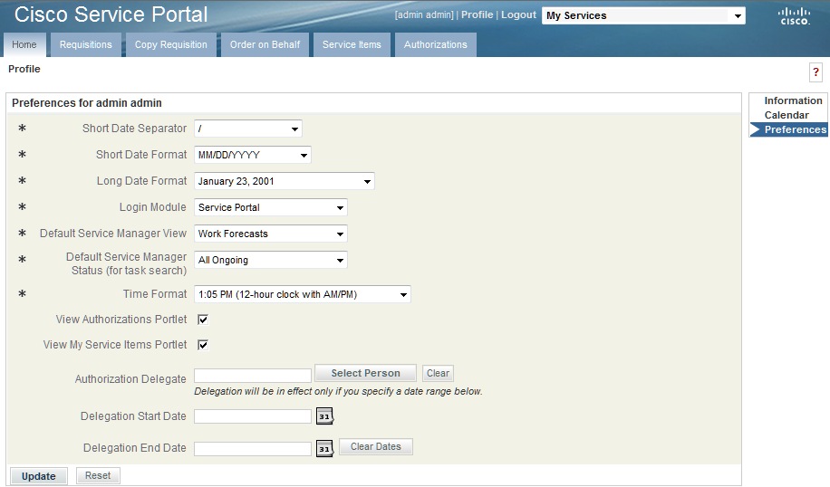Switch to the Home tab

coord(24,45)
